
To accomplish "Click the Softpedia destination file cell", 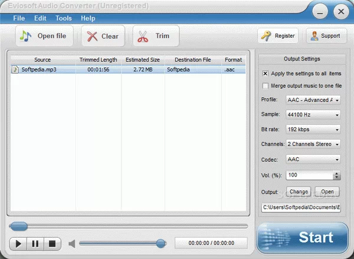I will point(193,69).
